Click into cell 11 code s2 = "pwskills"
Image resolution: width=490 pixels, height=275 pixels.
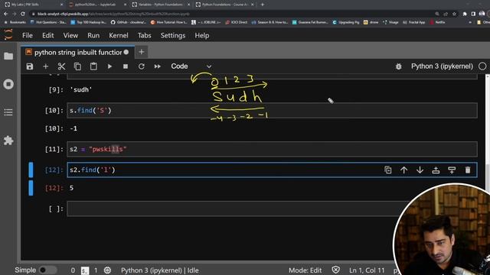(x=272, y=149)
